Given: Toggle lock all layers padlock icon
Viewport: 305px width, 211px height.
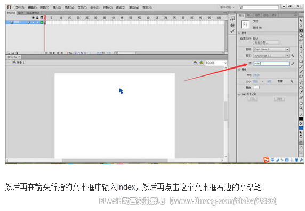Looking at the screenshot, I should 37,18.
